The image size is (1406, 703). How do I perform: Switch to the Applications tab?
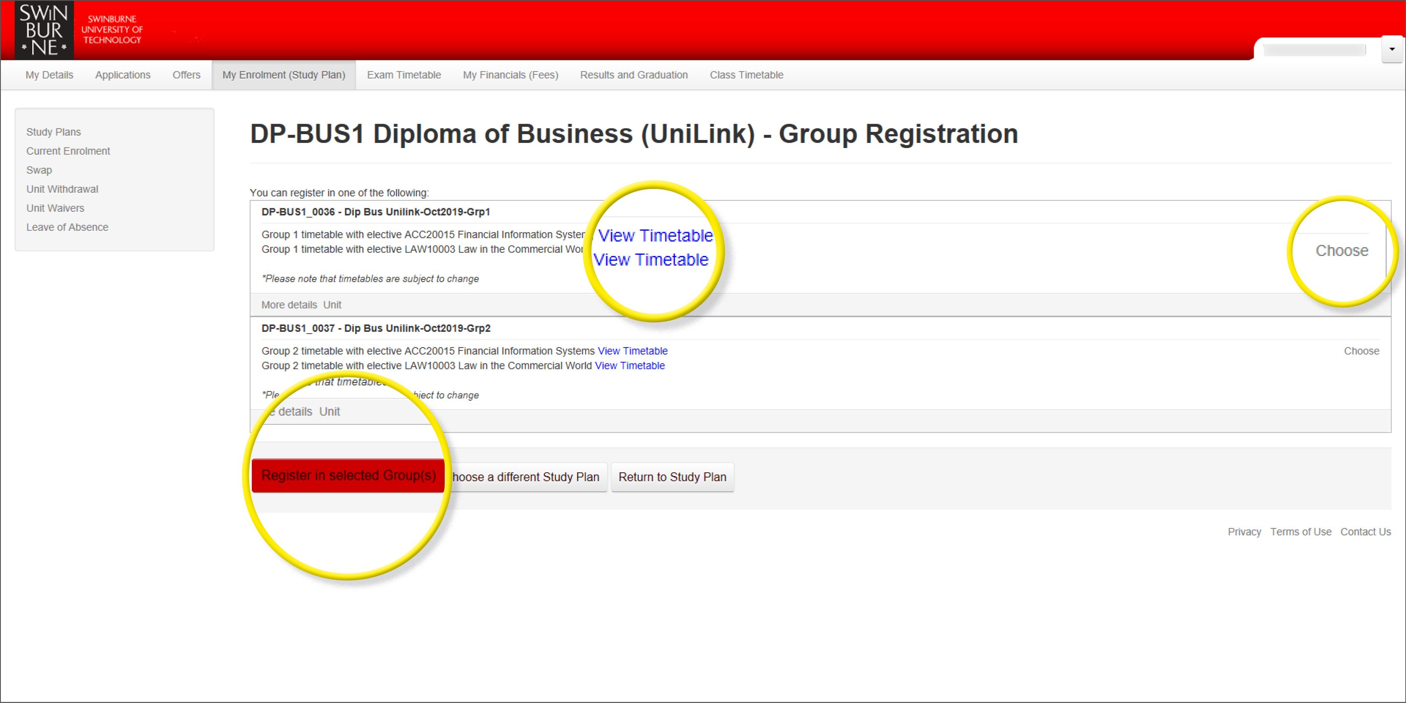coord(123,75)
